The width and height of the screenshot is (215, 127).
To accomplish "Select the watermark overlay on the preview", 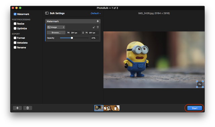I will coord(200,84).
